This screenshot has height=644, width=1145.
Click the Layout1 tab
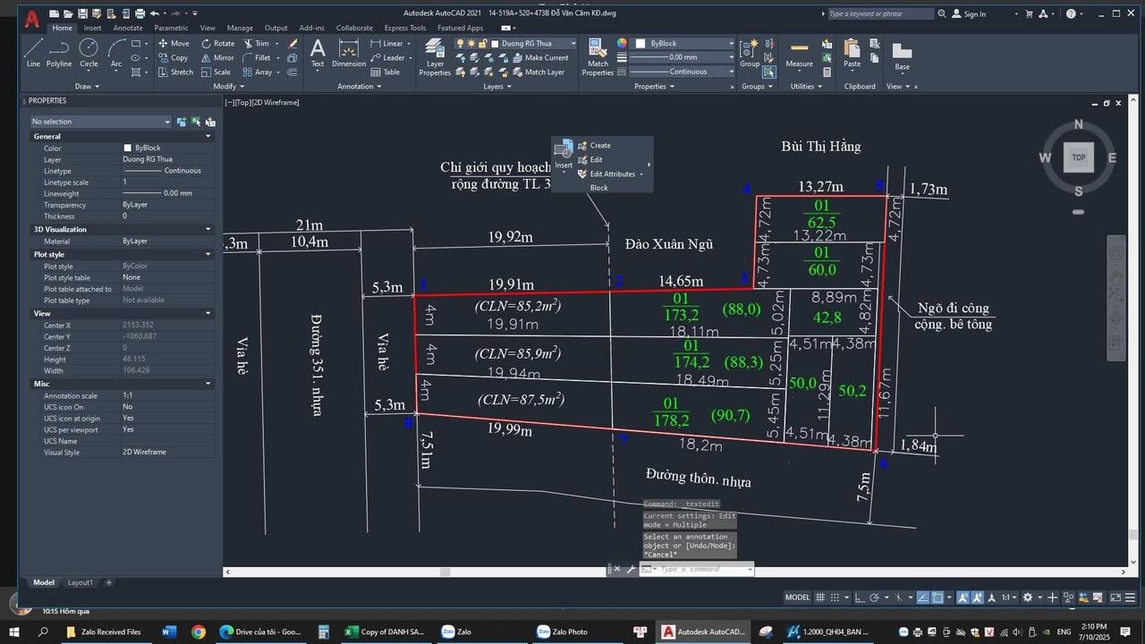coord(80,582)
